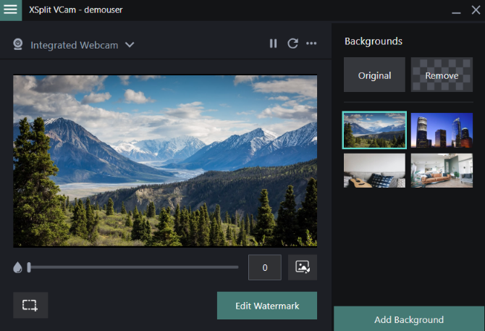Close the XSplit VCam window
This screenshot has width=485, height=331.
(x=476, y=10)
